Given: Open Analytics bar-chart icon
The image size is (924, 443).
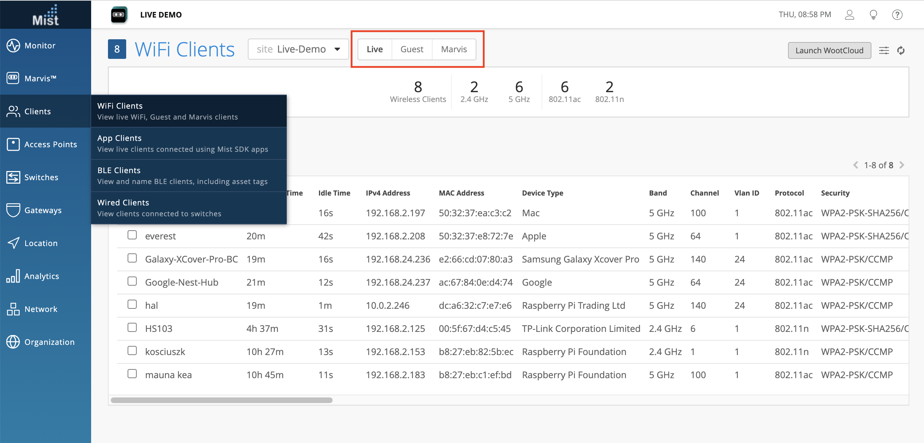Looking at the screenshot, I should (13, 276).
